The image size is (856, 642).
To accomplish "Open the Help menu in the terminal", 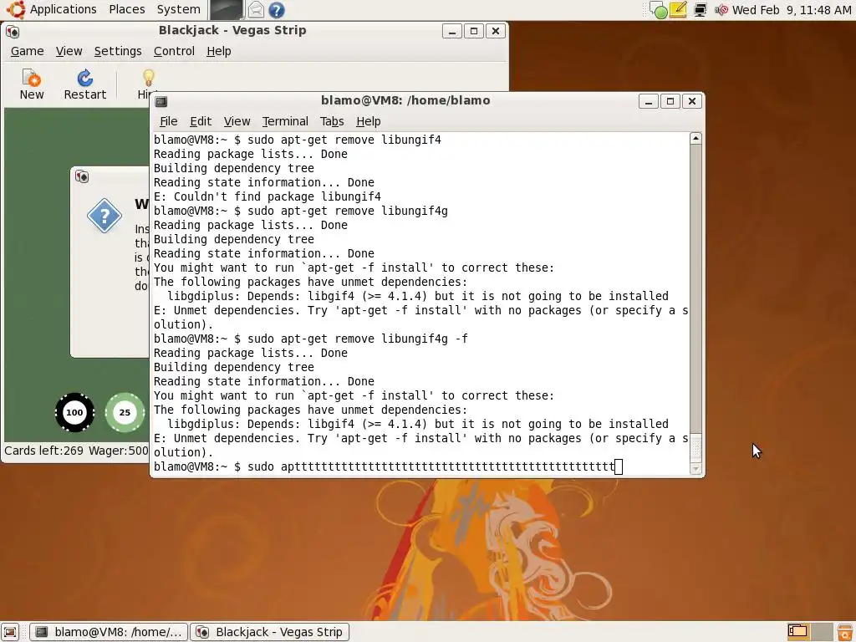I will [369, 121].
